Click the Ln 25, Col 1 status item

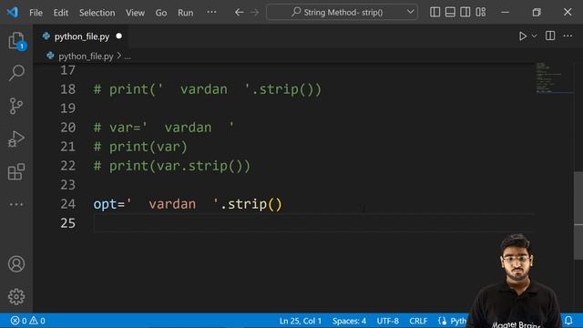pos(300,321)
